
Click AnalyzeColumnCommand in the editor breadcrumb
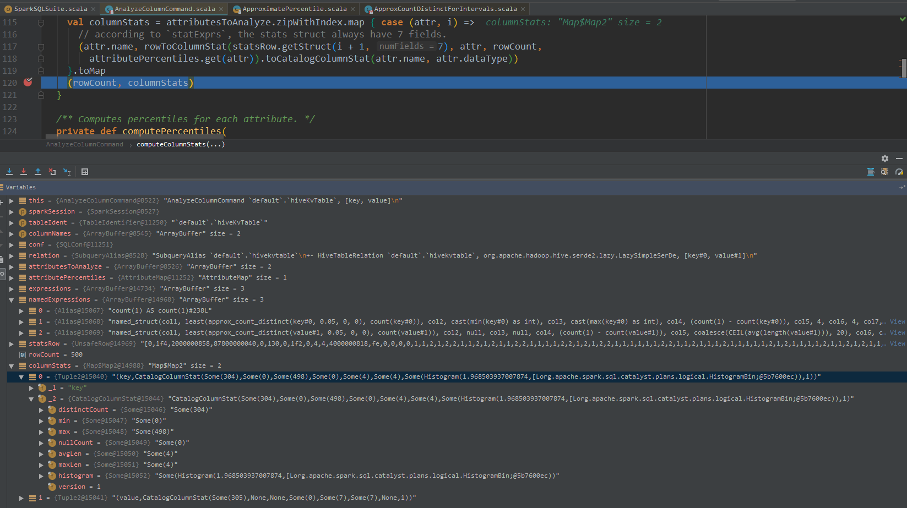(85, 144)
